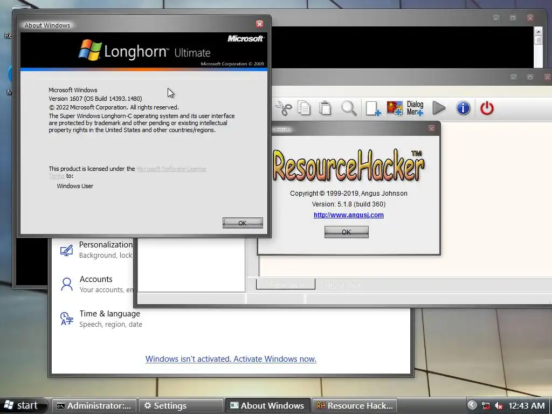Open Accounts settings category

[96, 284]
